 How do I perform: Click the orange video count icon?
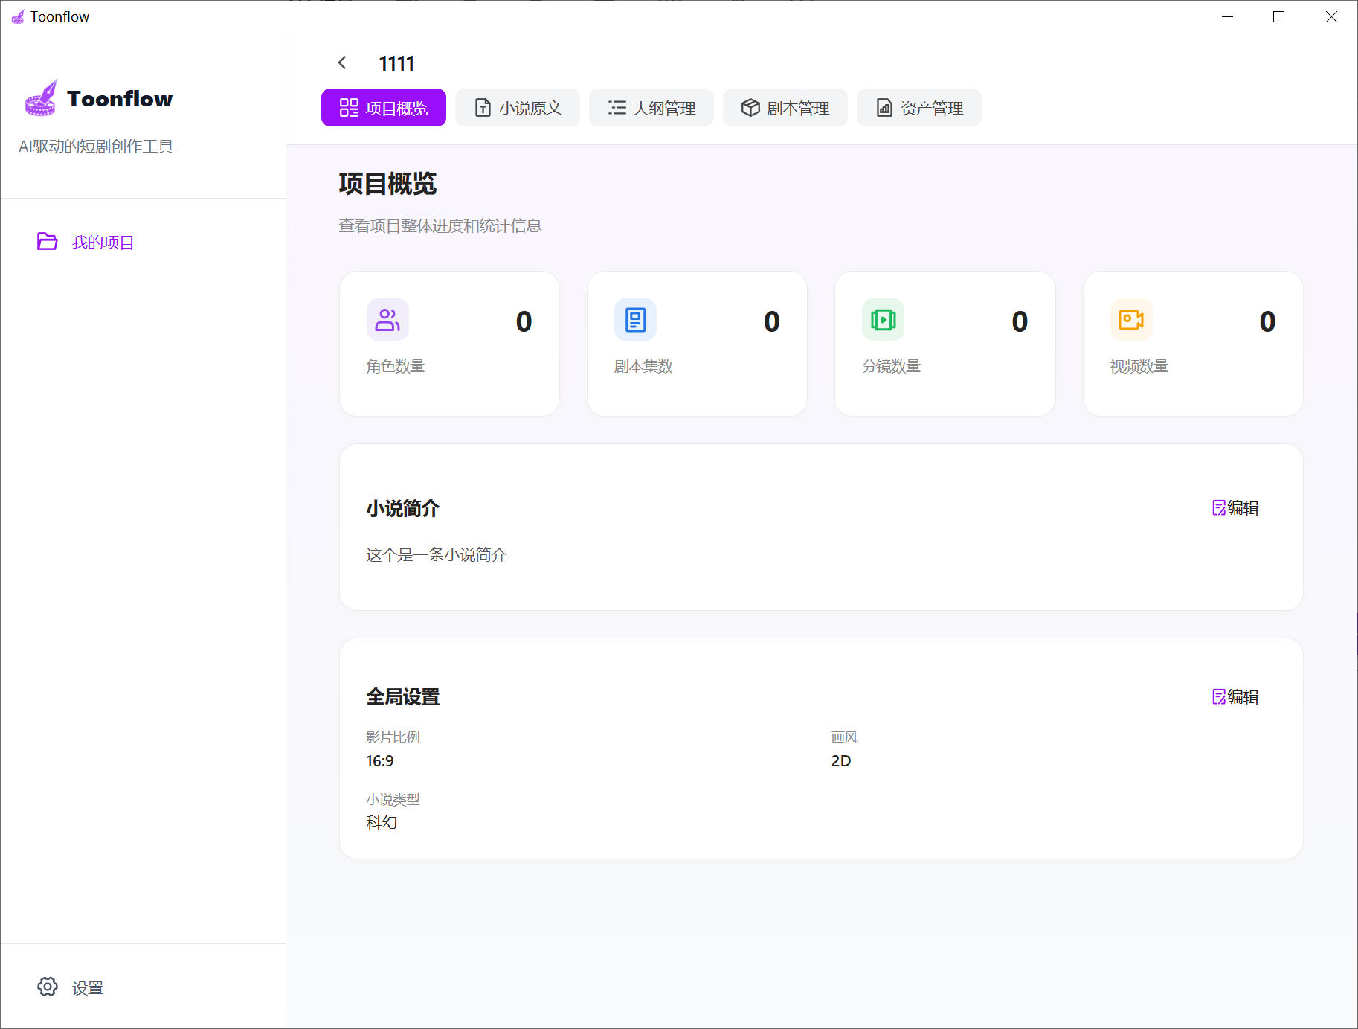(x=1130, y=320)
